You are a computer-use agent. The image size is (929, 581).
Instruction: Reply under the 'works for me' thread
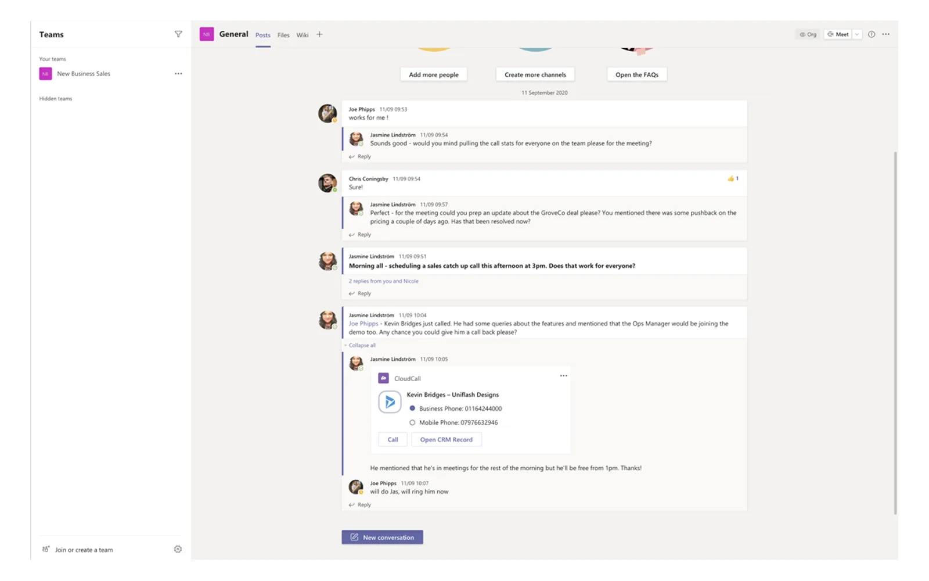coord(360,157)
